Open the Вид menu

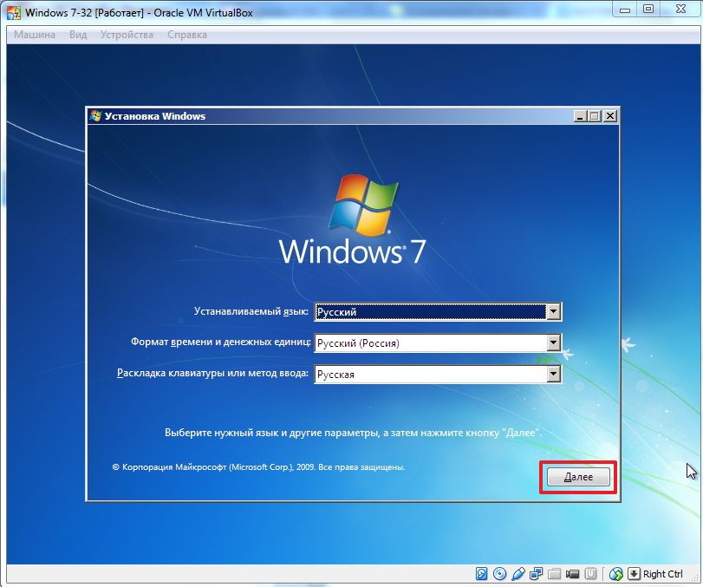tap(78, 35)
